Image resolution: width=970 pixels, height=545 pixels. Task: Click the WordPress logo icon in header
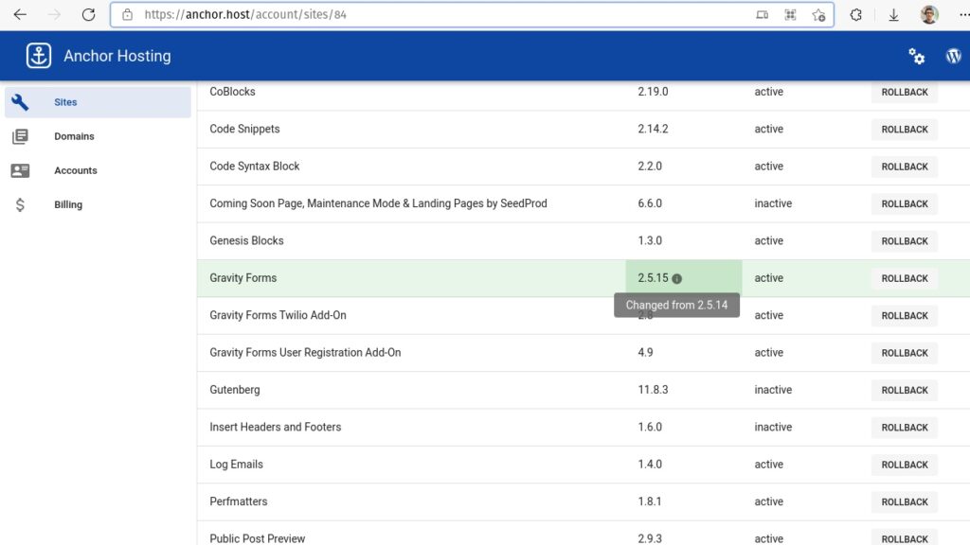[x=953, y=56]
